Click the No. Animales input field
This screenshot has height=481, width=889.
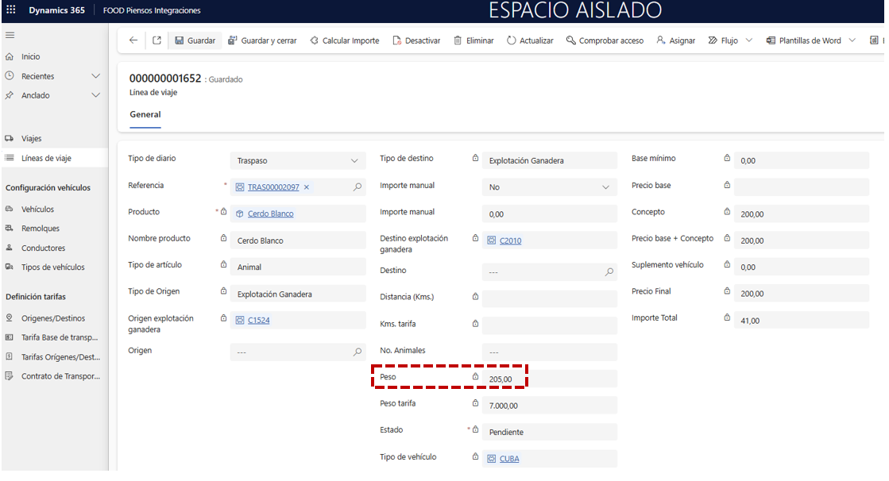pos(548,352)
